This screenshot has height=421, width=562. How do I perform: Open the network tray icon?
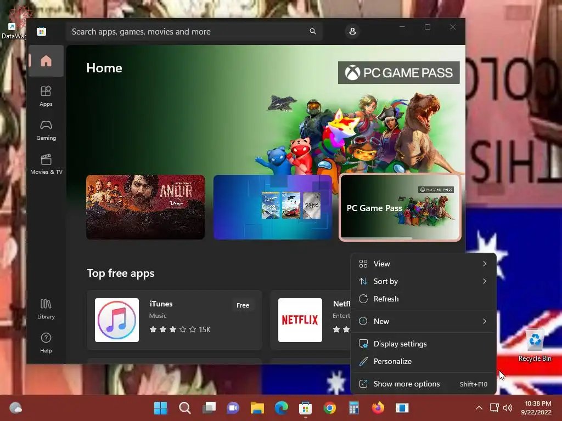coord(494,408)
